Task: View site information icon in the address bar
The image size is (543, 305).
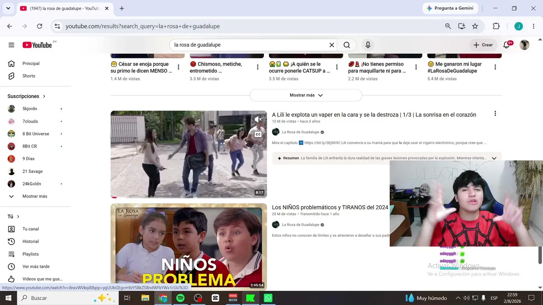Action: click(57, 26)
